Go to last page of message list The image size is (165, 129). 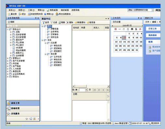click(x=107, y=90)
